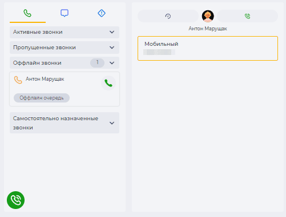
Task: Switch to the phone calls tab
Action: point(27,13)
